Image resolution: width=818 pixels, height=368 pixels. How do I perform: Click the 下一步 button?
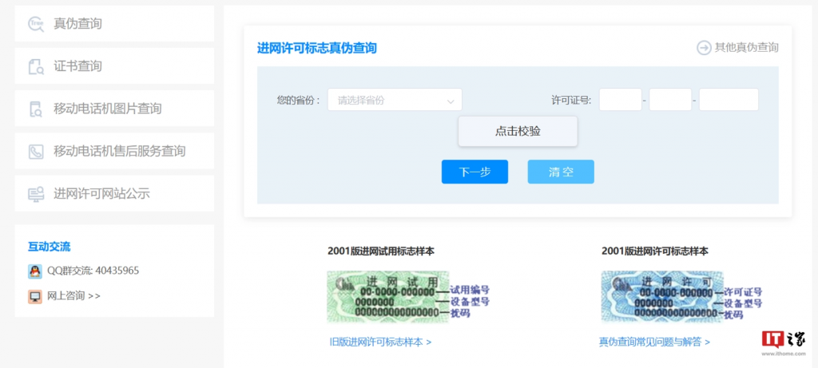pos(475,172)
